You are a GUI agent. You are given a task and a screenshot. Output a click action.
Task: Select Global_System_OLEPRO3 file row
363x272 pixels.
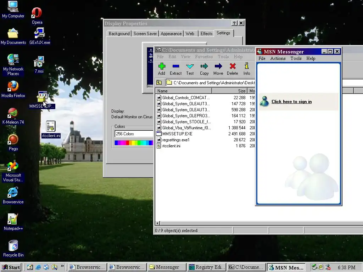[x=186, y=116]
